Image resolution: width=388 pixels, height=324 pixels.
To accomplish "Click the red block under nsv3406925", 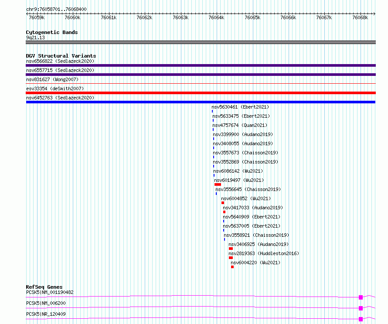I will point(231,249).
